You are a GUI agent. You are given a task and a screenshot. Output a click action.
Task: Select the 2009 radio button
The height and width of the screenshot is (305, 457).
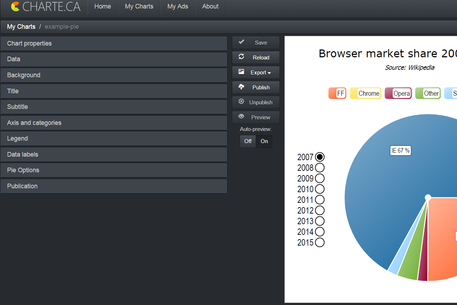[320, 178]
